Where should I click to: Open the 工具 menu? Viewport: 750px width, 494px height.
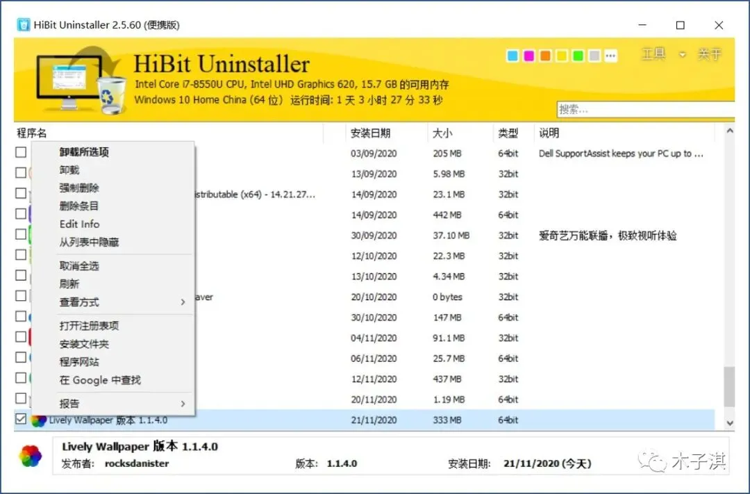(x=653, y=54)
